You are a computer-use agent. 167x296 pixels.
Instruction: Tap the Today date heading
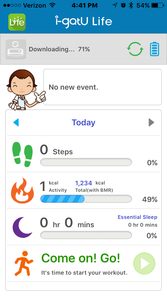click(83, 122)
